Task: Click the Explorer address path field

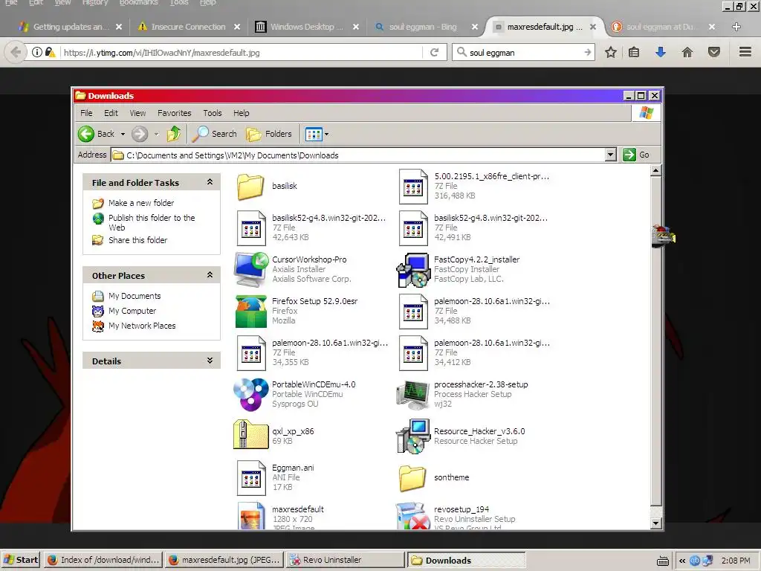Action: tap(358, 155)
